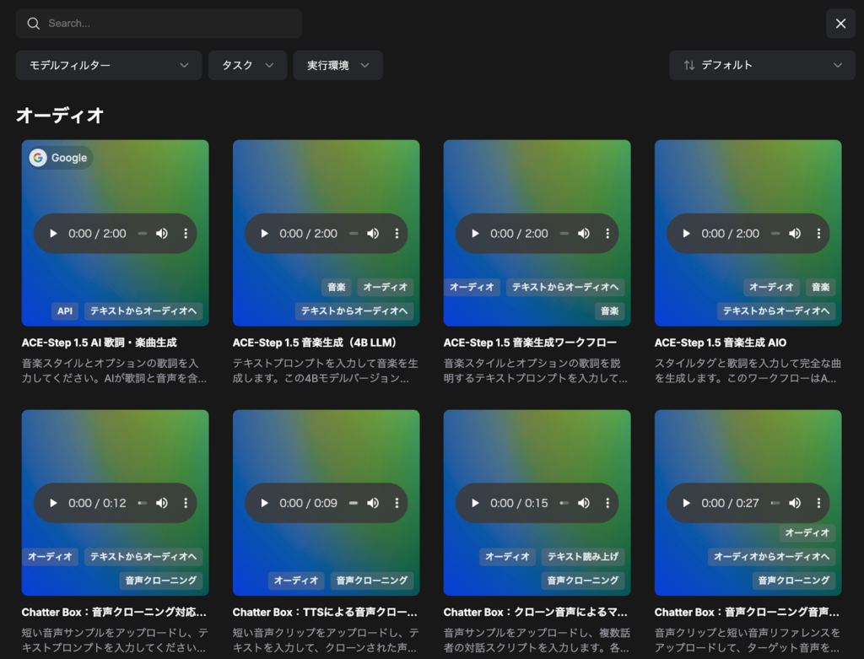Screen dimensions: 864x659
Task: Play the ACE-Step 1.5 AI 歌詞・楽曲生成 audio preview
Action: 52,234
